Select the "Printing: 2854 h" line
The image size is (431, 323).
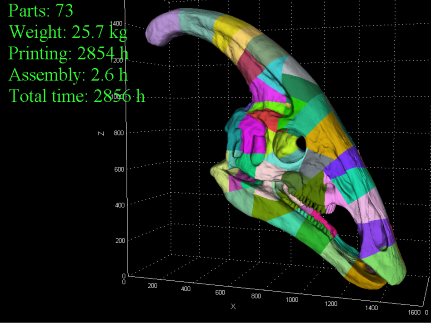click(x=68, y=54)
